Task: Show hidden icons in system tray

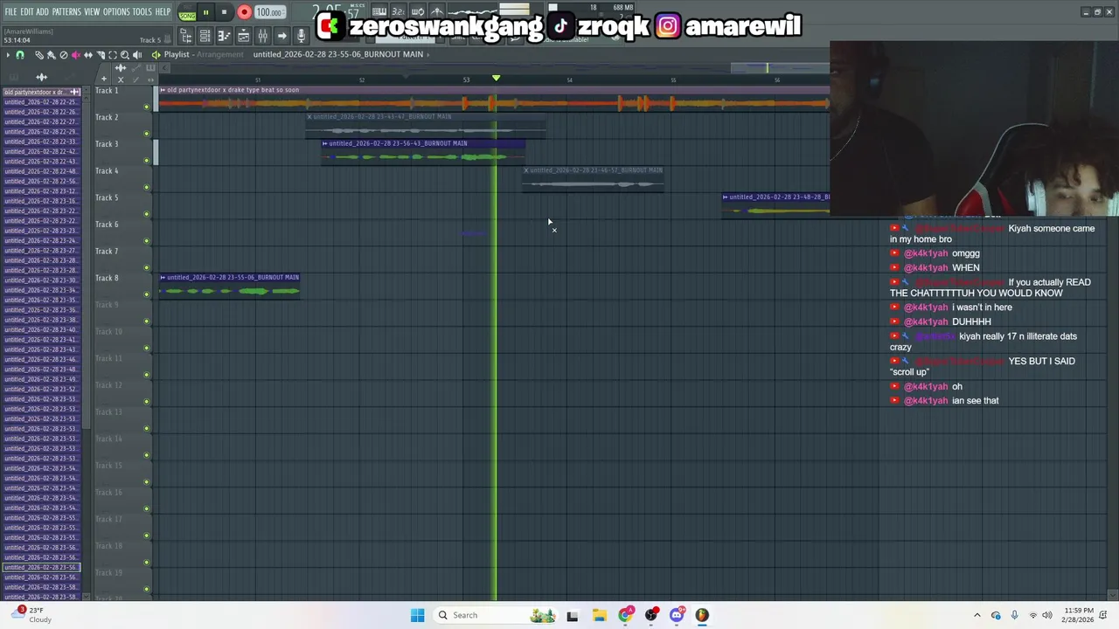Action: click(977, 615)
